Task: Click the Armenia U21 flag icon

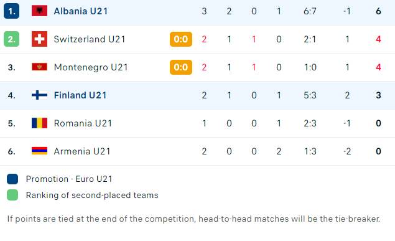Action: pos(39,151)
